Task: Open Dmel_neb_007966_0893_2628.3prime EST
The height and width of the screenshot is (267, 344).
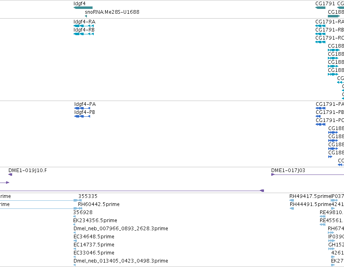Action: click(x=121, y=229)
